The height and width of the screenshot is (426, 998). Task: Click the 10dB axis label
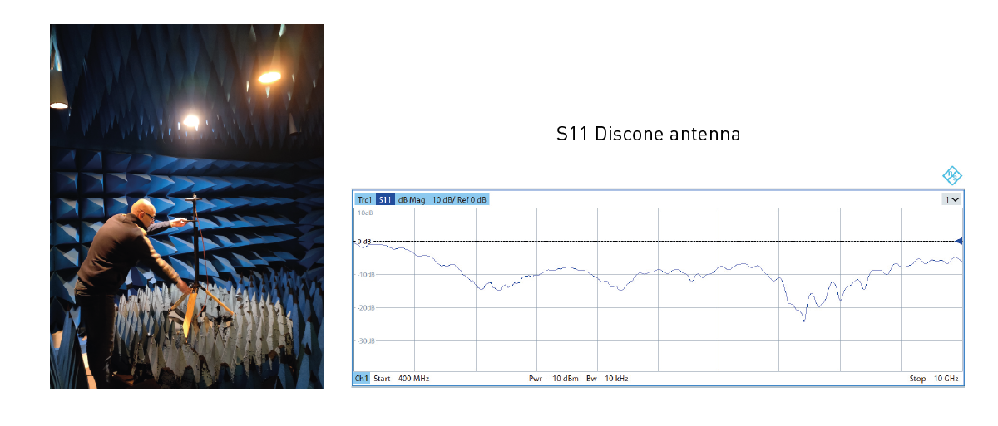pyautogui.click(x=365, y=213)
